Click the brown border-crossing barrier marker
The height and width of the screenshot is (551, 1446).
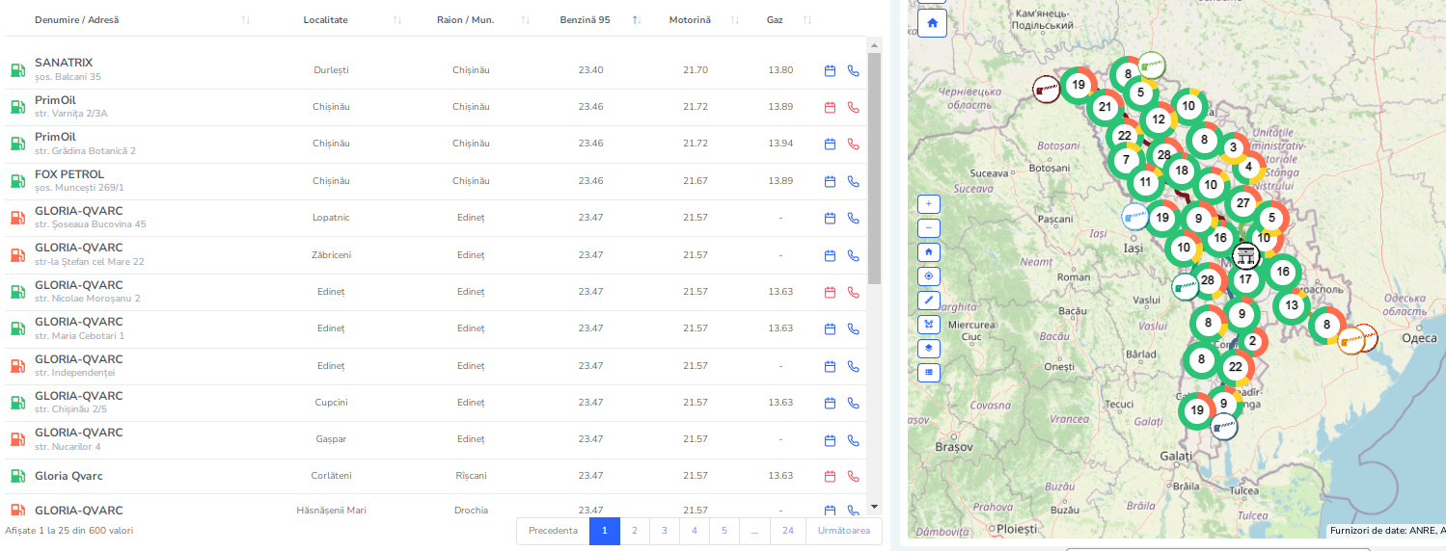pyautogui.click(x=1045, y=89)
